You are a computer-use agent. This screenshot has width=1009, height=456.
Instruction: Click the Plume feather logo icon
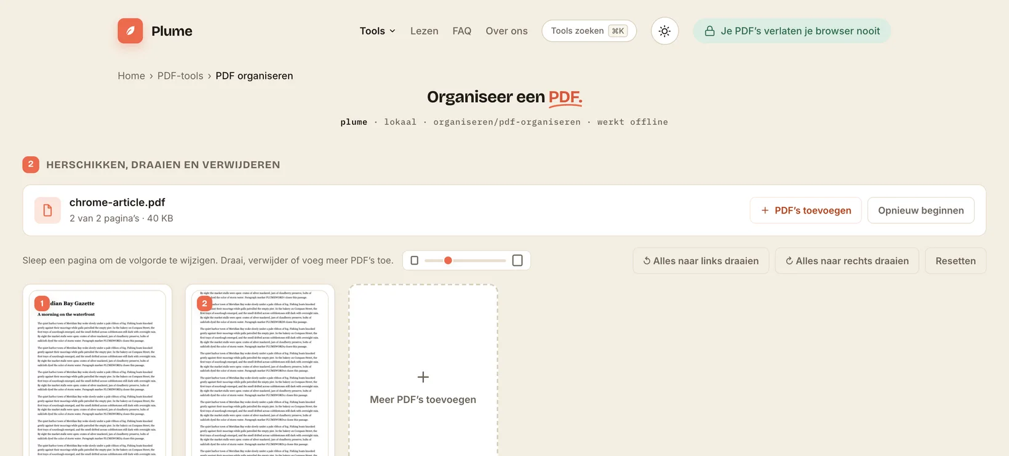click(x=130, y=31)
